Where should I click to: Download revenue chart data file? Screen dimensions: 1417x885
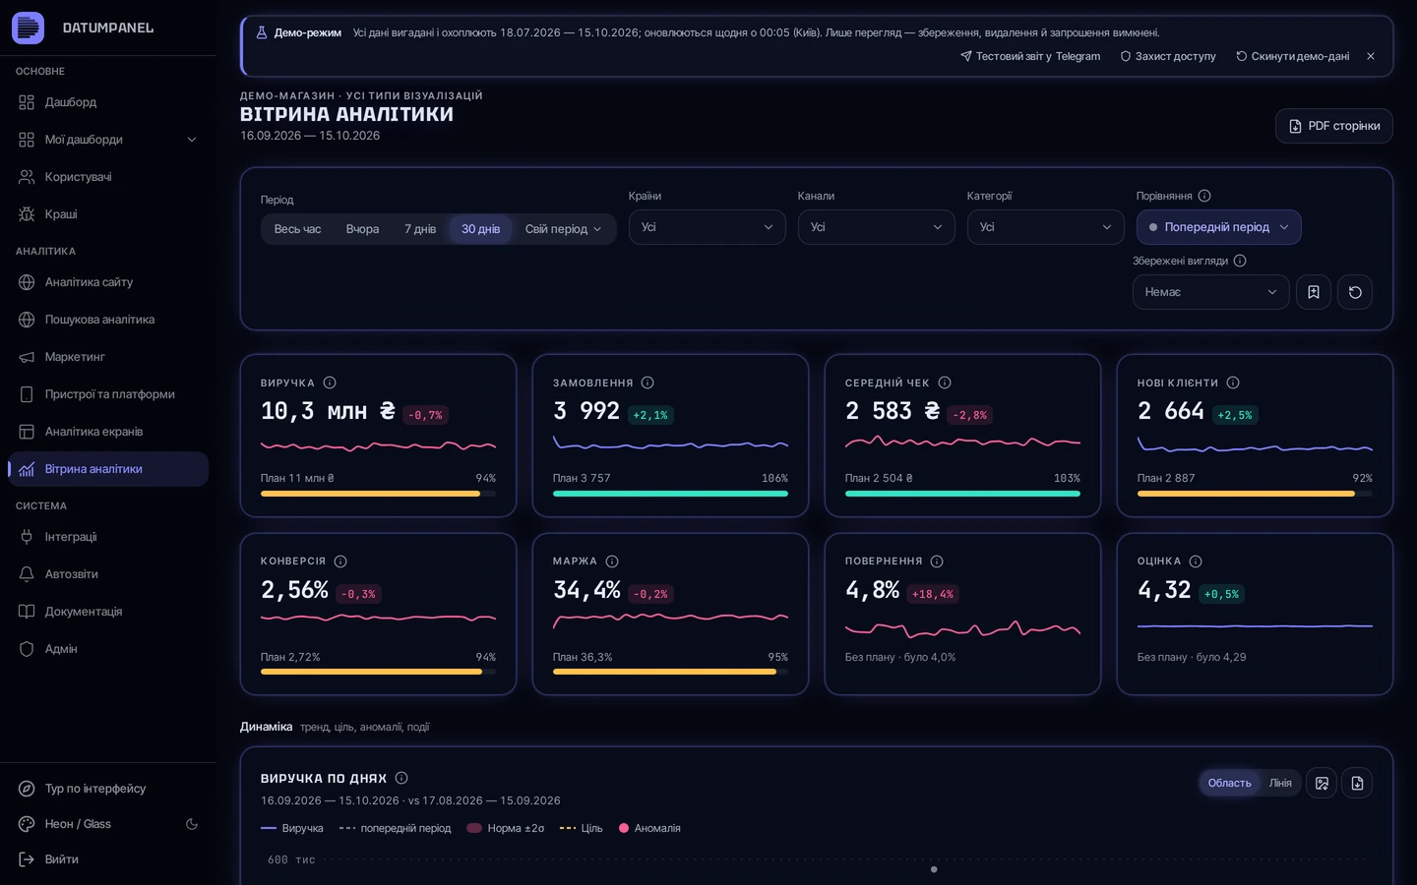(x=1357, y=783)
